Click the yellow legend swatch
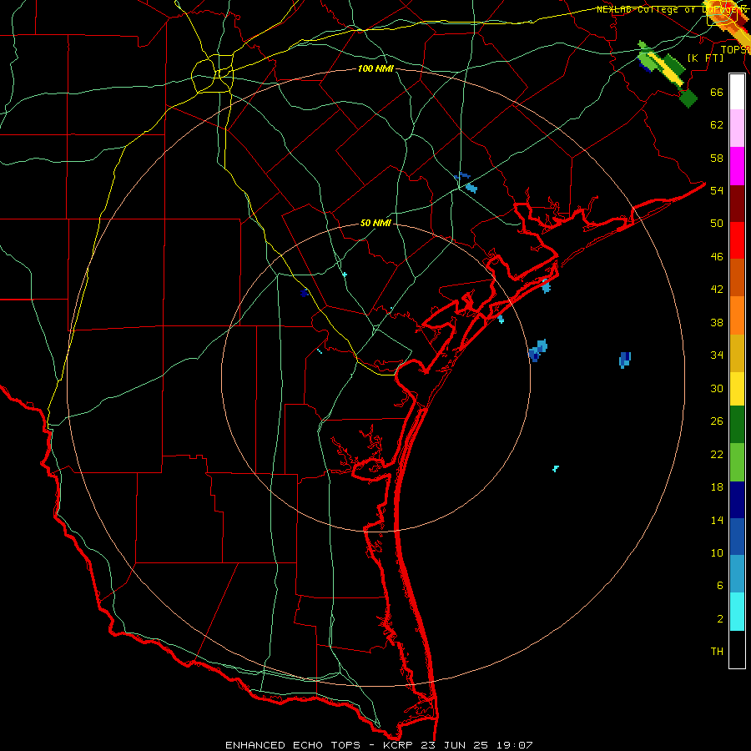This screenshot has height=751, width=751. 737,388
